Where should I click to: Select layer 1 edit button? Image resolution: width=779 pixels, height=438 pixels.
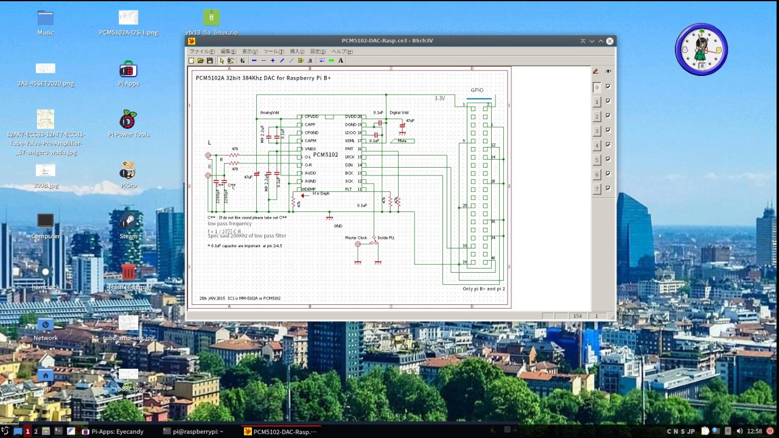click(597, 101)
